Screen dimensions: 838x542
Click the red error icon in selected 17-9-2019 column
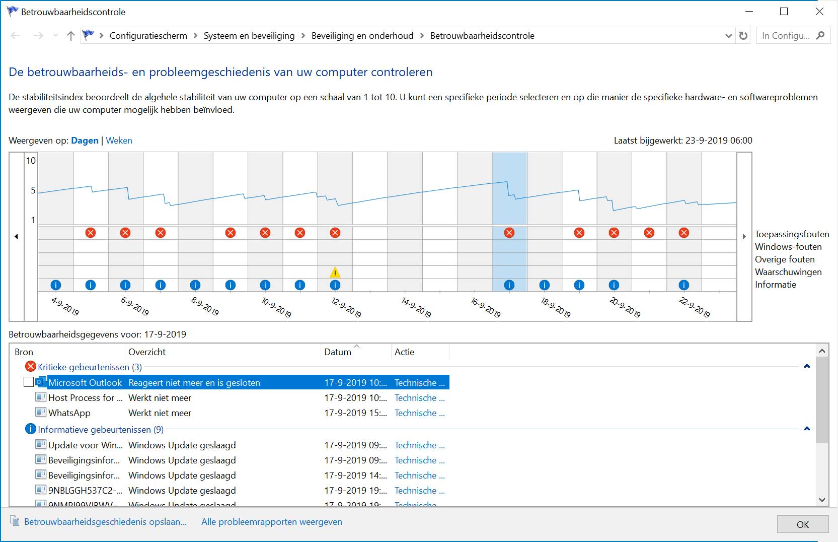tap(509, 233)
